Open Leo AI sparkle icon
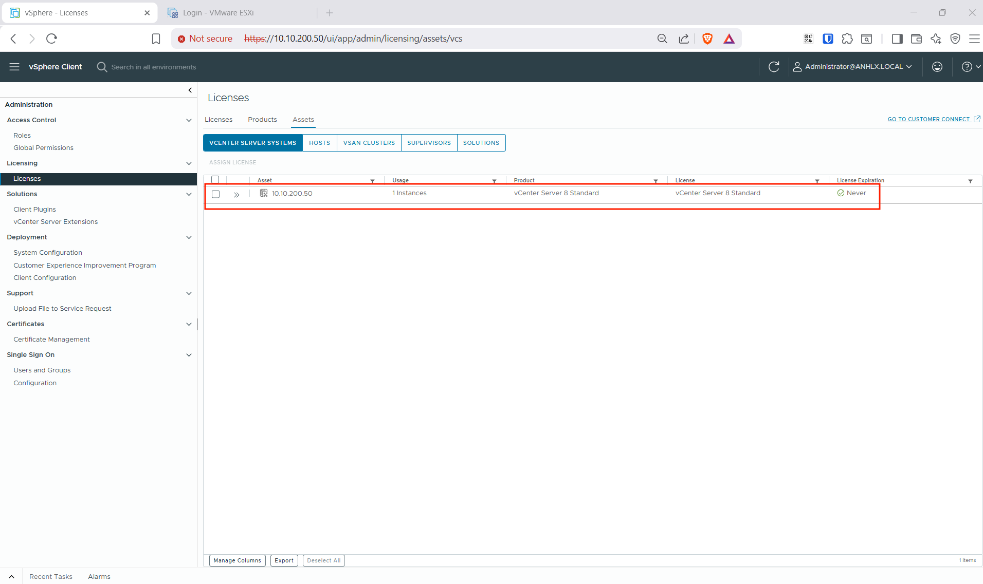 coord(936,39)
